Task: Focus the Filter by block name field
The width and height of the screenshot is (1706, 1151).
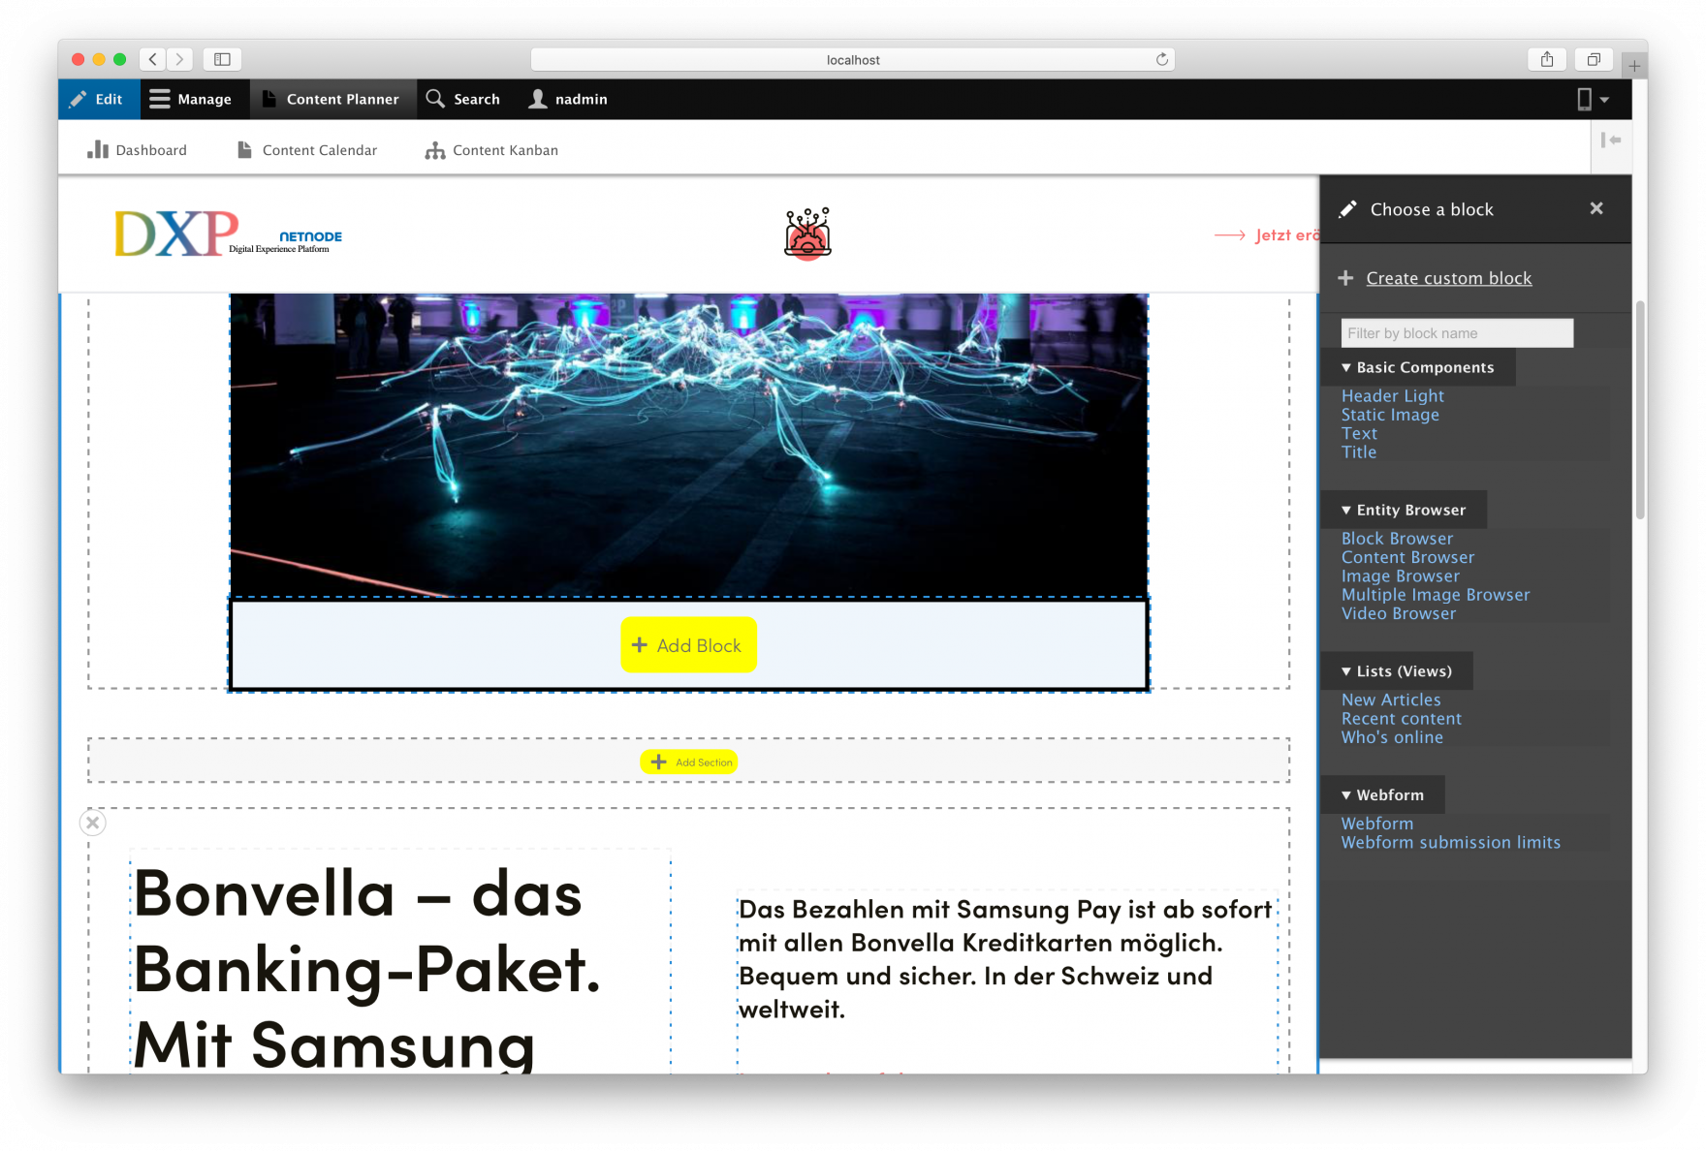Action: tap(1457, 333)
